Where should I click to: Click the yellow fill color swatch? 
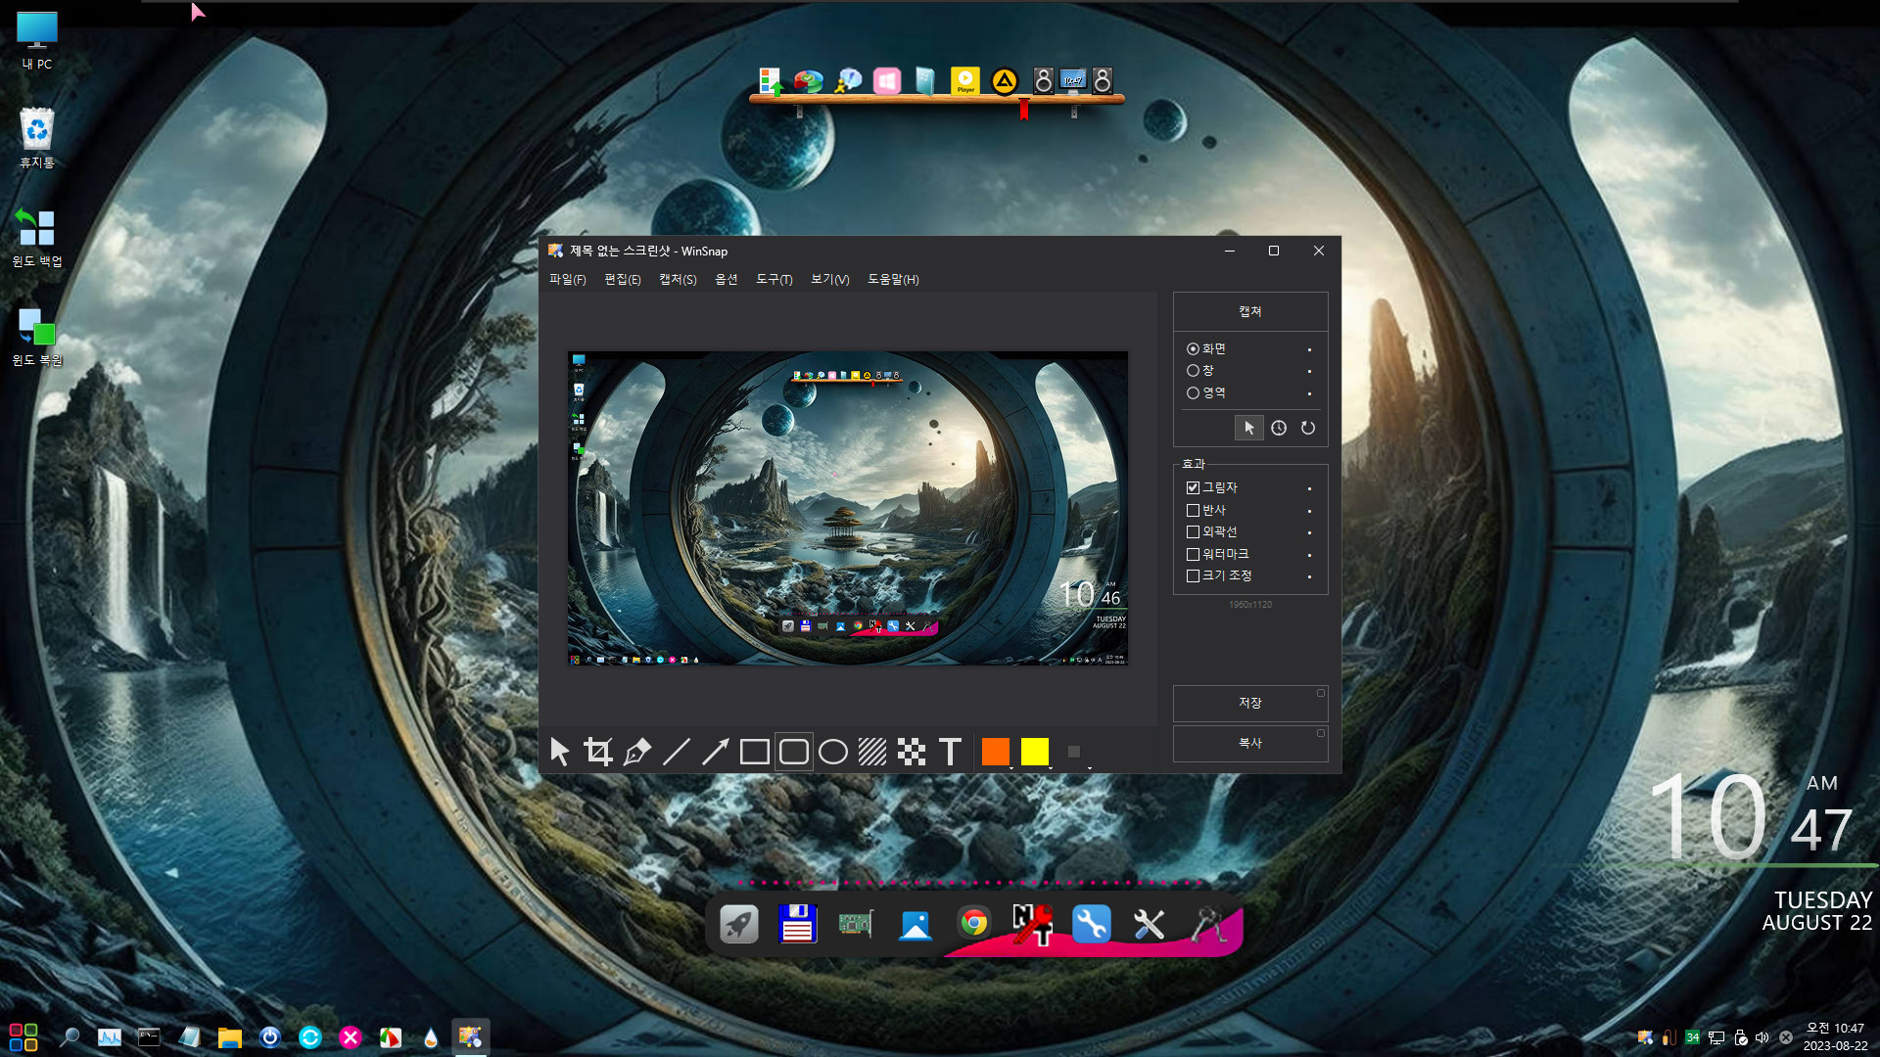[1035, 751]
